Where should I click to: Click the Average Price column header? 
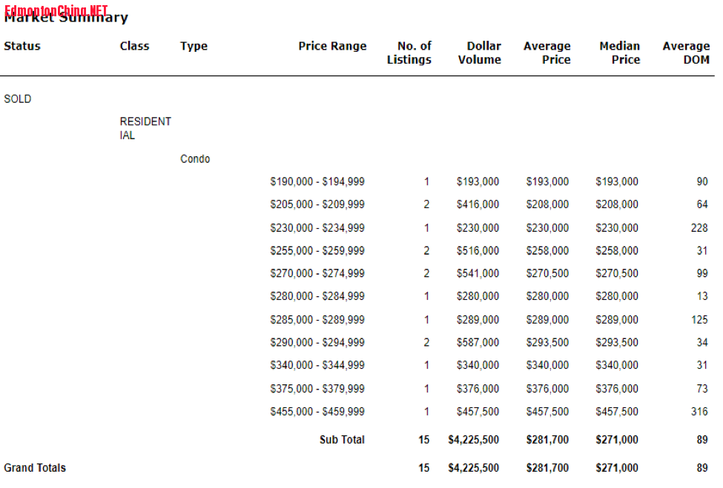click(x=547, y=53)
